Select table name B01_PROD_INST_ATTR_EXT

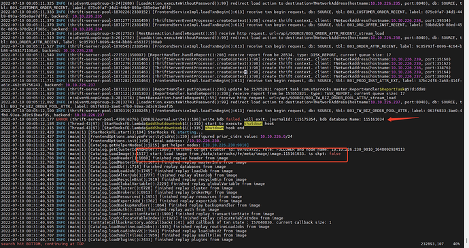pos(372,80)
